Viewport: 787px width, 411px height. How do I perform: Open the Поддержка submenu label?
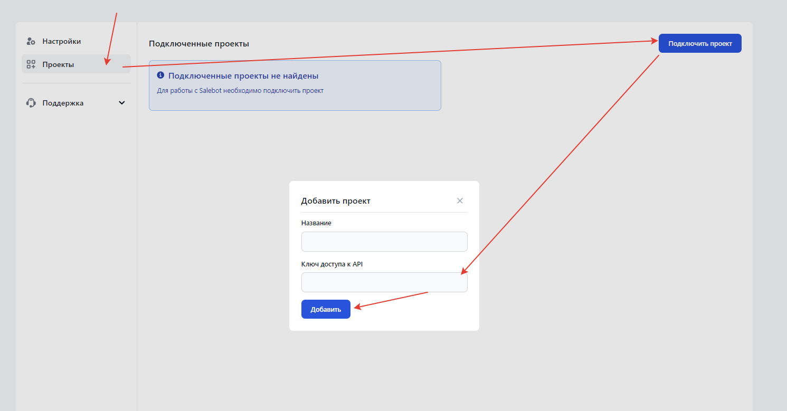pos(63,103)
